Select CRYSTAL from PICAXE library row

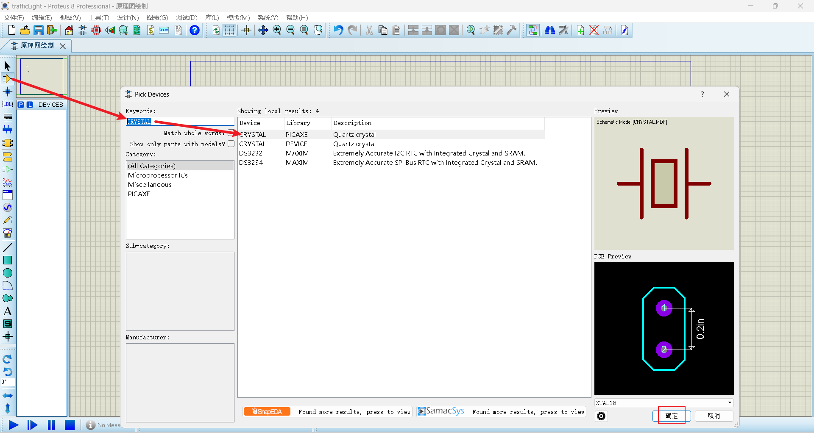[x=391, y=134]
